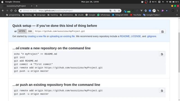The image size is (180, 101).
Task: Copy the quick setup repository URL
Action: (x=163, y=31)
